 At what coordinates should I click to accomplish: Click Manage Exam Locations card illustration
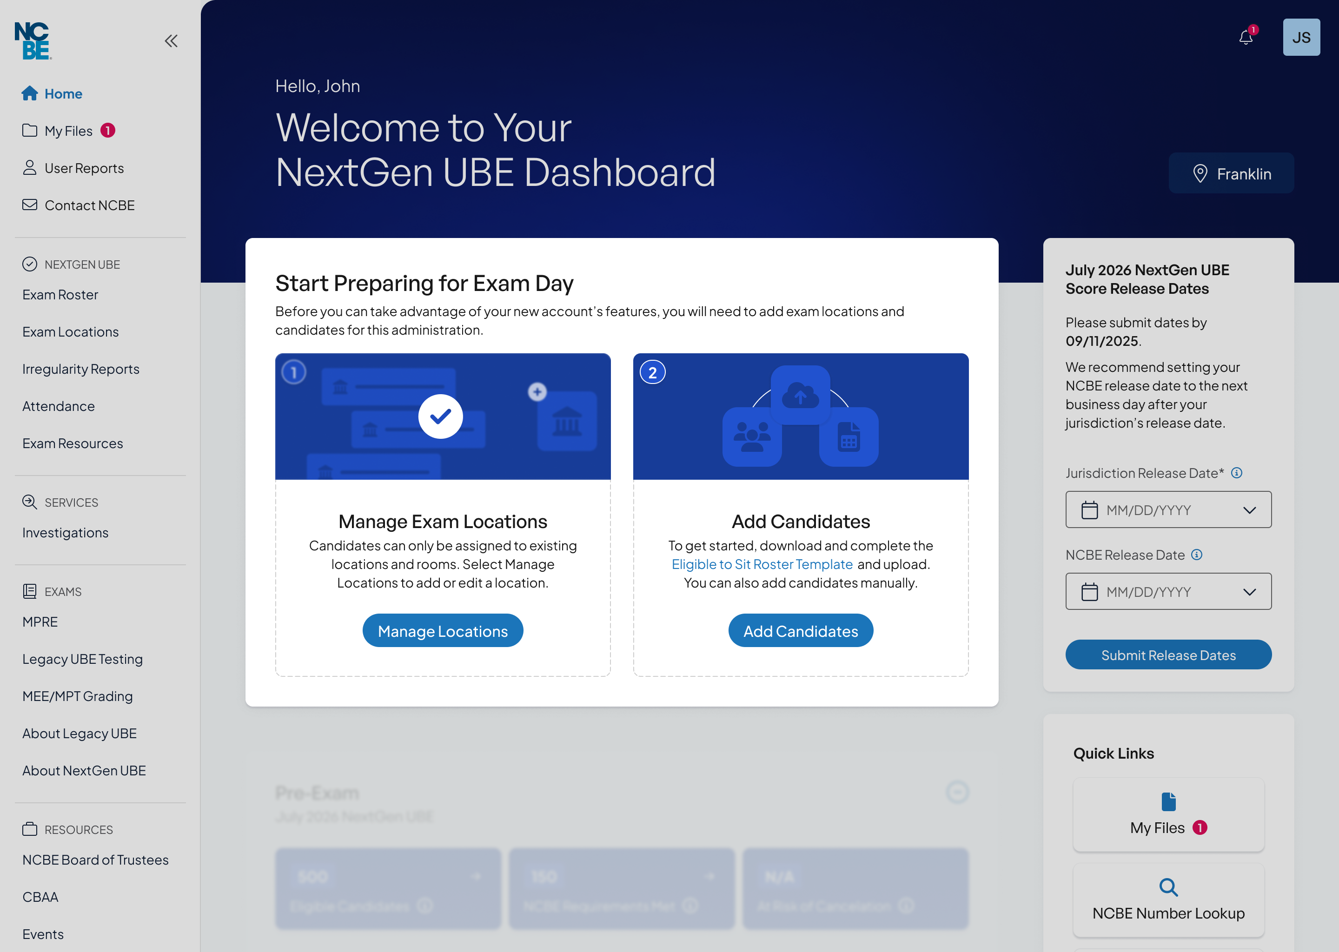pyautogui.click(x=443, y=417)
